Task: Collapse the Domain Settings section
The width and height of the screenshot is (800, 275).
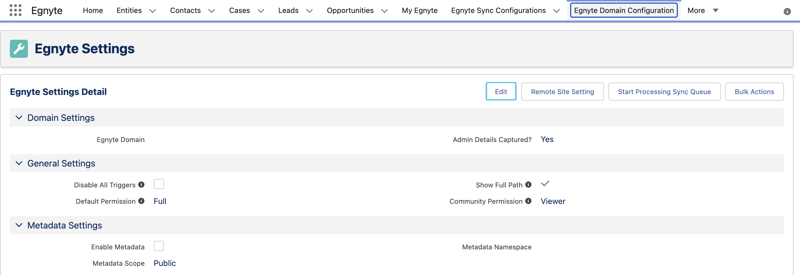Action: pyautogui.click(x=19, y=117)
